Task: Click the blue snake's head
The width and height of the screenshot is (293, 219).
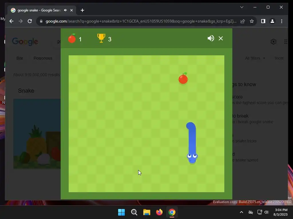Action: [192, 158]
